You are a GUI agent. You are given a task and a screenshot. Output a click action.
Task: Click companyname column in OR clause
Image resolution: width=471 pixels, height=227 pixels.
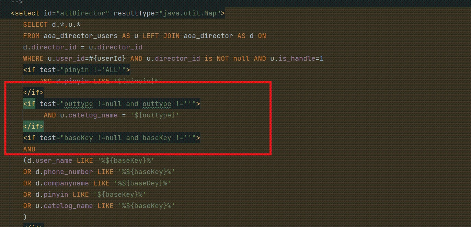(x=66, y=183)
